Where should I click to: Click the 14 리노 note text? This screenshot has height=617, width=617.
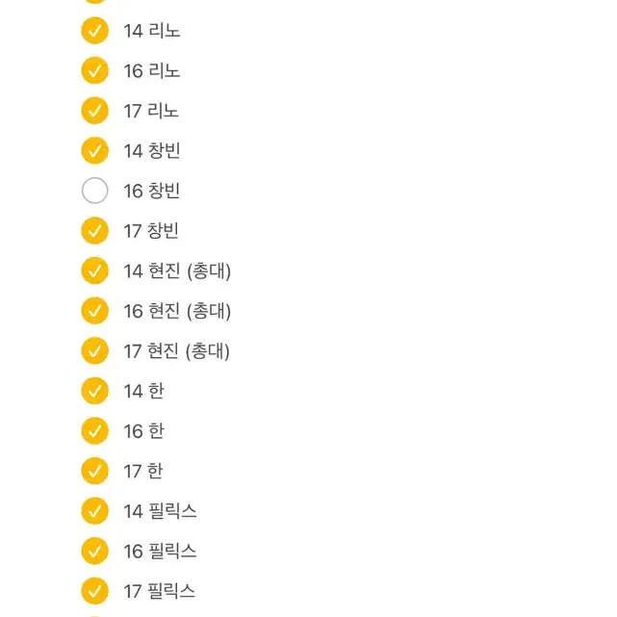[152, 31]
